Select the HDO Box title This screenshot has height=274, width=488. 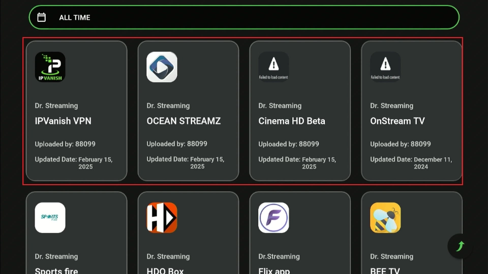(x=165, y=270)
